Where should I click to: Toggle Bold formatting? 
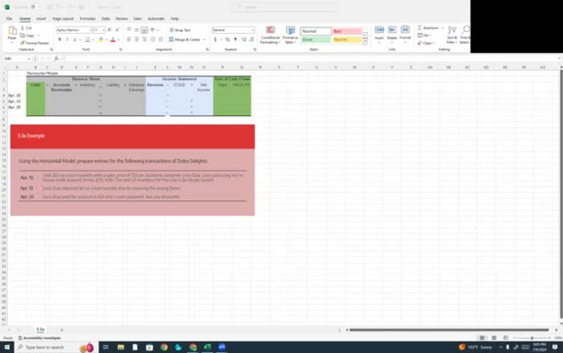(59, 39)
